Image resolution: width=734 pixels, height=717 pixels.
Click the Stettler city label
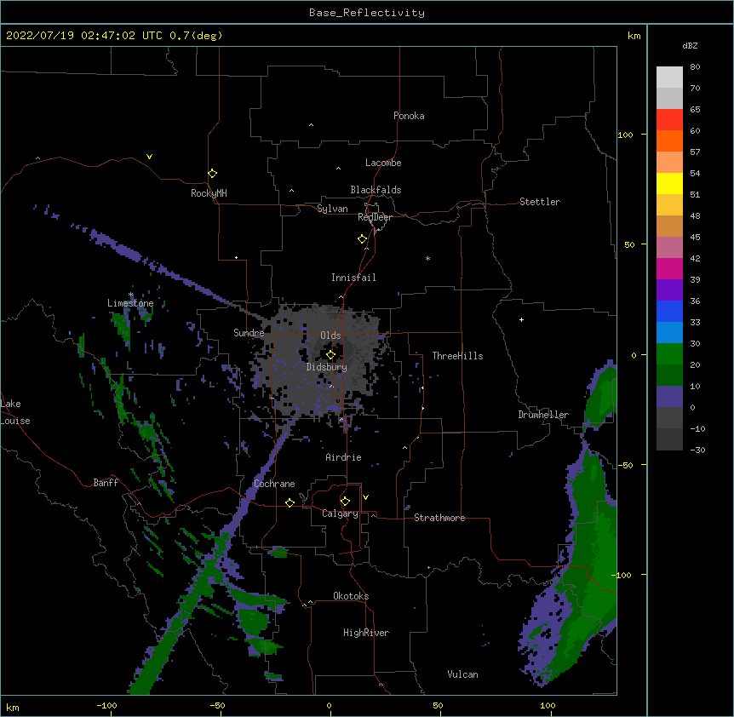coord(540,202)
